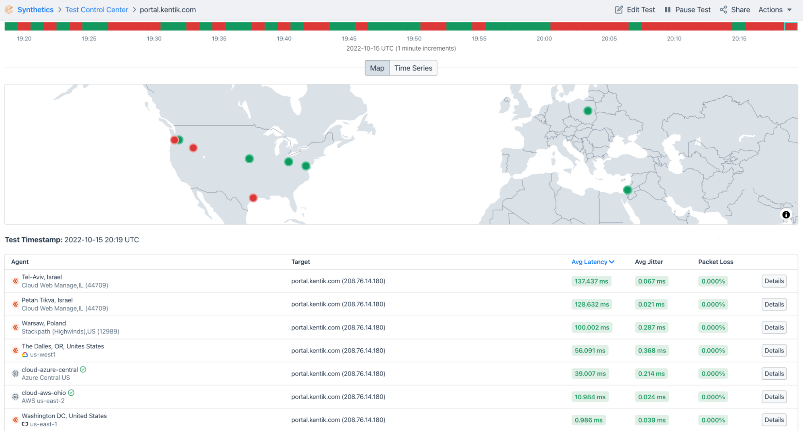
Task: Click the cloud-aws-ohio agent name
Action: tap(44, 393)
